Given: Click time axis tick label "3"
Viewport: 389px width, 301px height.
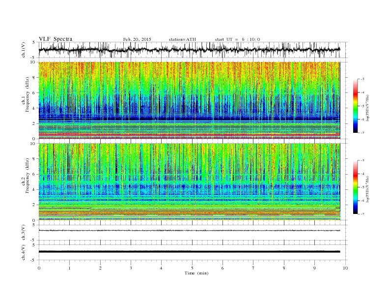Looking at the screenshot, I should click(x=131, y=268).
